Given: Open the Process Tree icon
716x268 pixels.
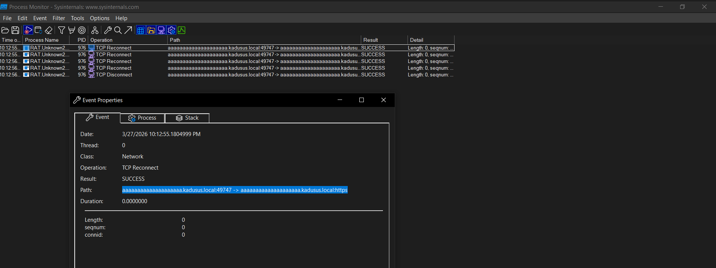Looking at the screenshot, I should pos(95,30).
